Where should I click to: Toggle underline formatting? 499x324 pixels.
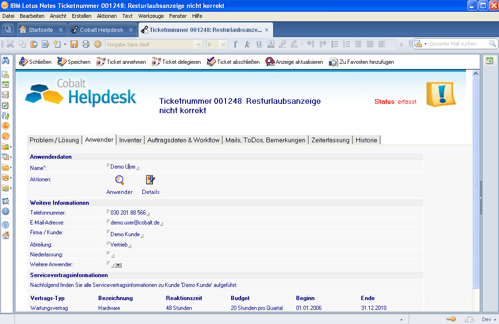(x=259, y=44)
